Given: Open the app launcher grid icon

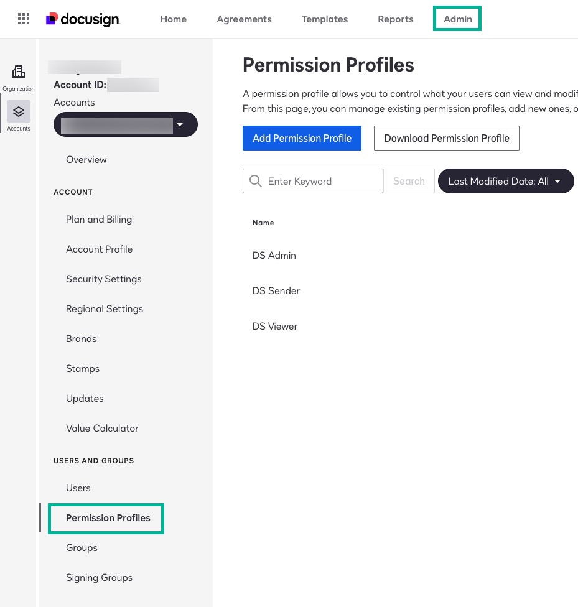Looking at the screenshot, I should (24, 19).
